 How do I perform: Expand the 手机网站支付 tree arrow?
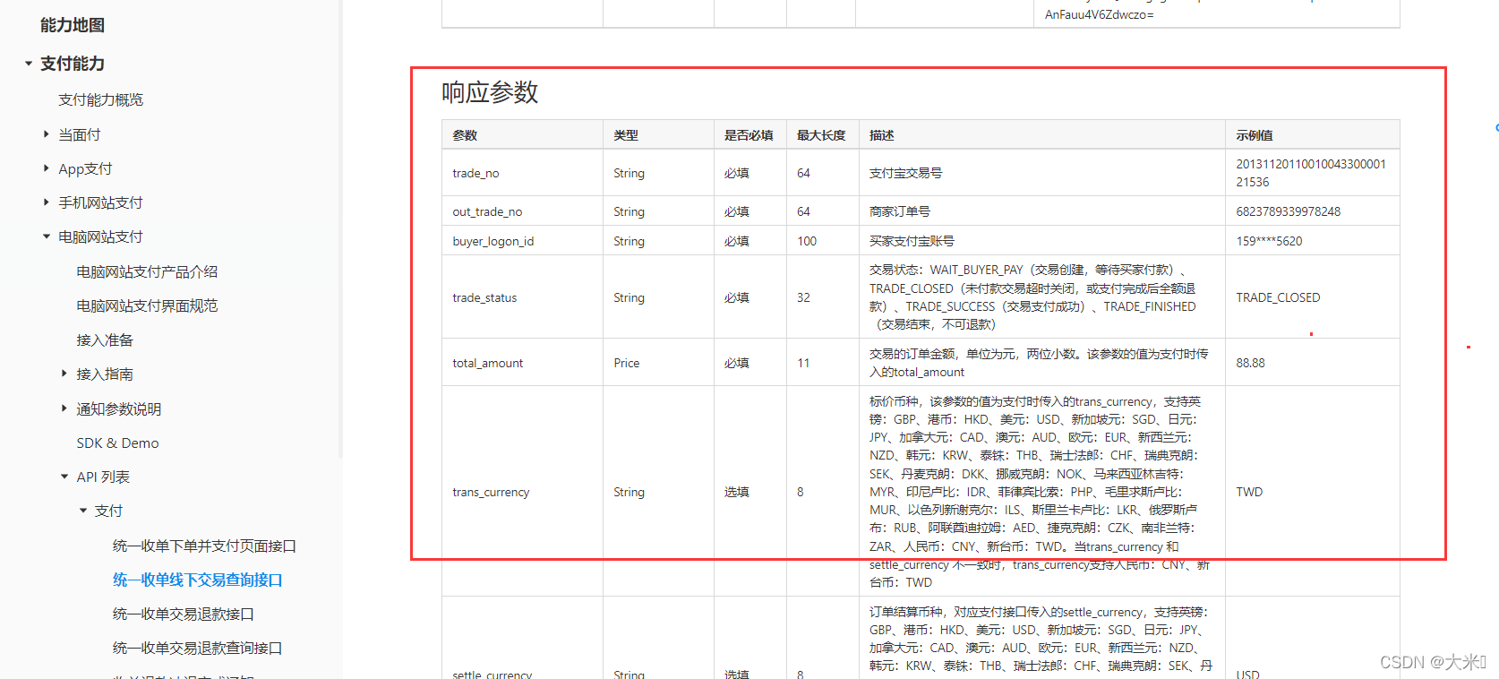pyautogui.click(x=47, y=202)
